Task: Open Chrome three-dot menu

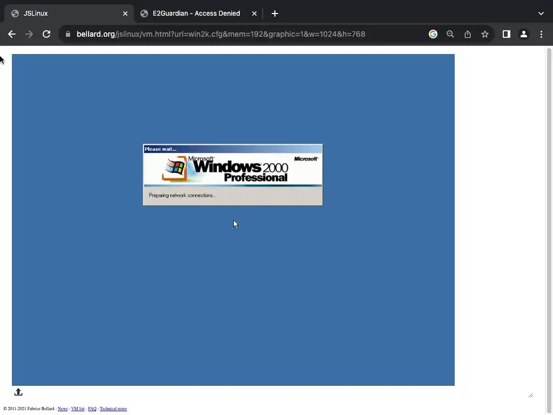Action: coord(541,34)
